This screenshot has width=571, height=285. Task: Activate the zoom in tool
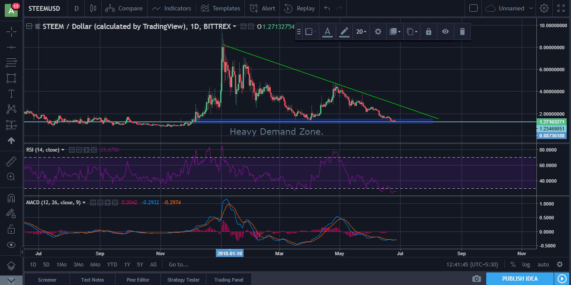(x=11, y=177)
